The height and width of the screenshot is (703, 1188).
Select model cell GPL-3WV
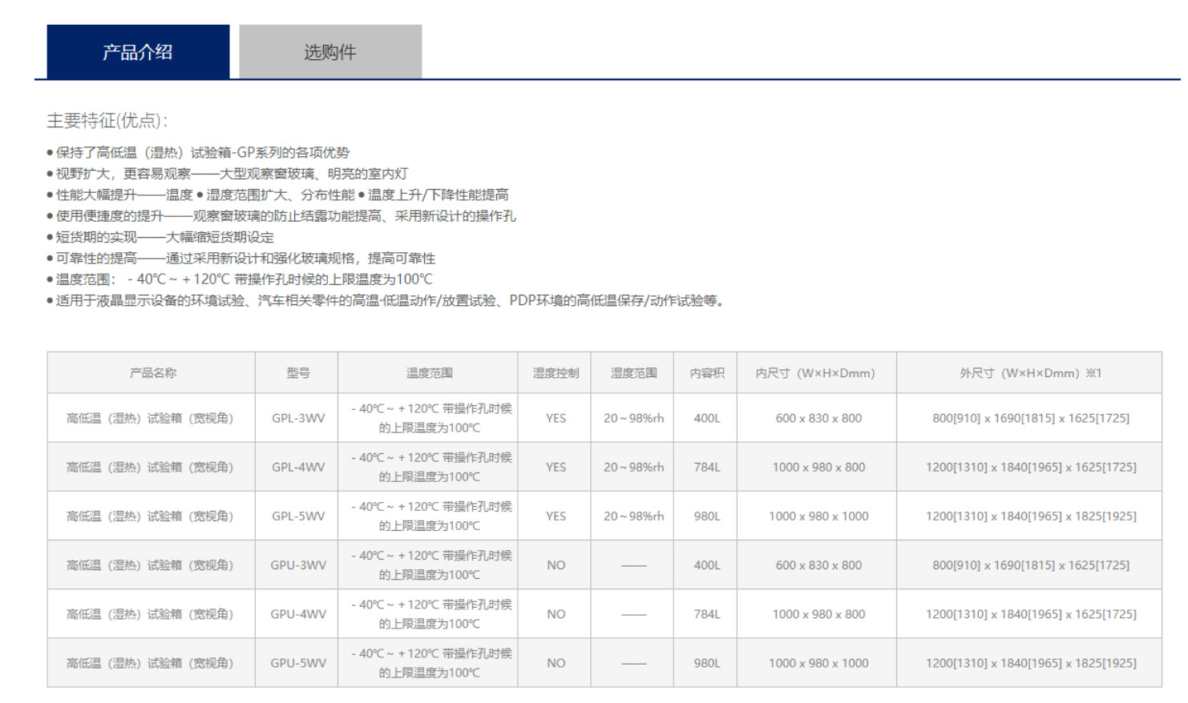[298, 418]
